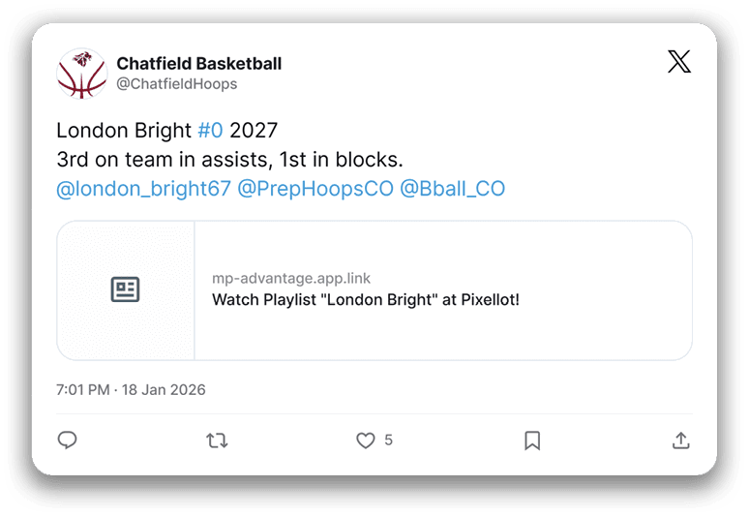749x516 pixels.
Task: Open the @Bball_CO mention
Action: pyautogui.click(x=452, y=189)
